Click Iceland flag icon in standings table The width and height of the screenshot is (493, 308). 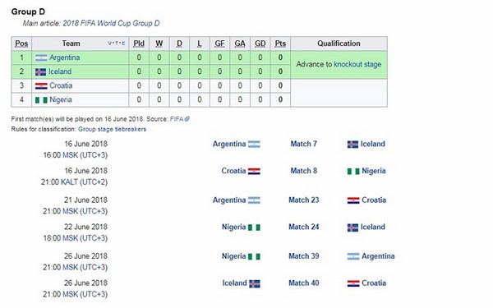coord(40,72)
